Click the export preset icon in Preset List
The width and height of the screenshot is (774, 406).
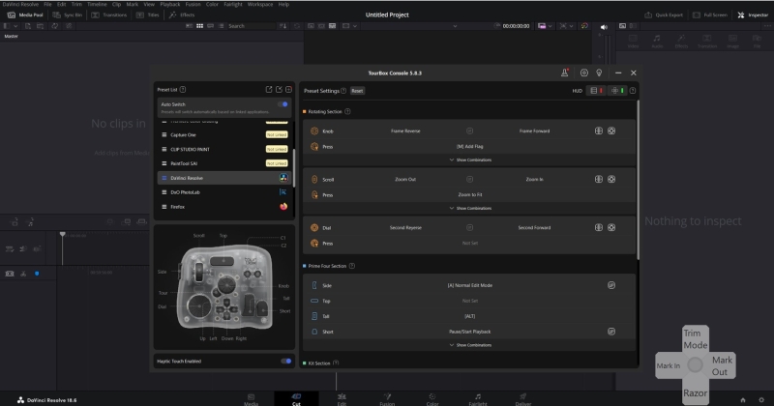coord(269,89)
